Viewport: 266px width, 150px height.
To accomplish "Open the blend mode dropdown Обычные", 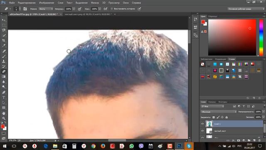I will pyautogui.click(x=219, y=112).
